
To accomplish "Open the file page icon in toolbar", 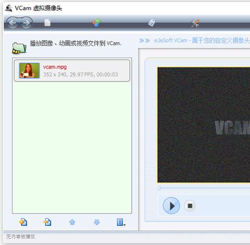I will click(47, 23).
